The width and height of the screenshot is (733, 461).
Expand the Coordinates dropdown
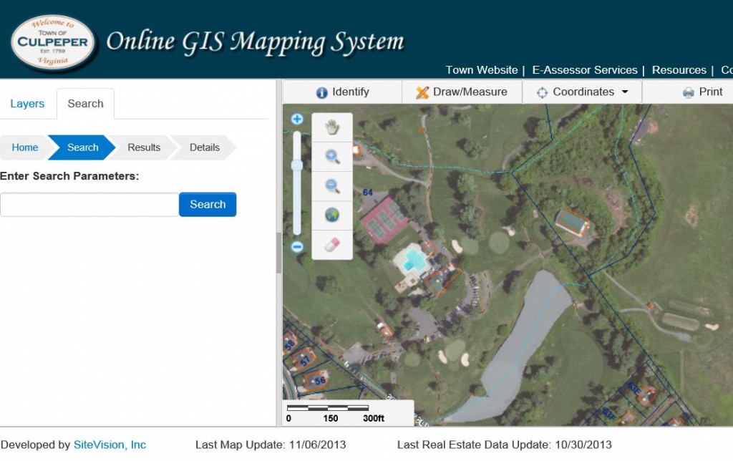point(582,92)
